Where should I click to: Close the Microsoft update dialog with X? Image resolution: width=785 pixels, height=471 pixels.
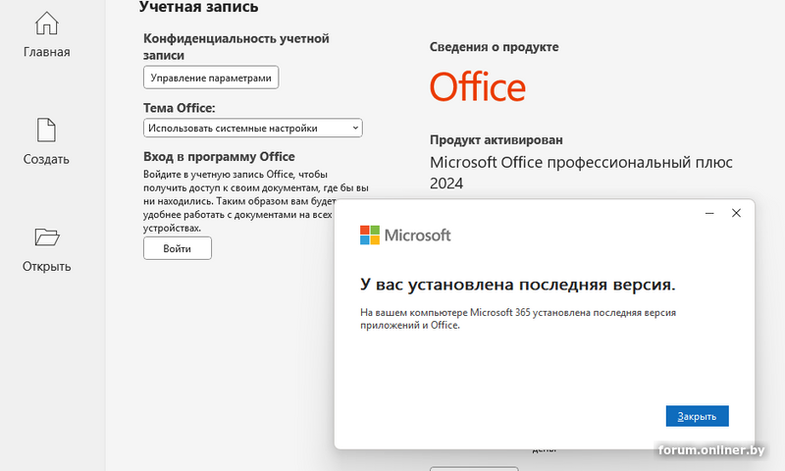click(x=736, y=213)
